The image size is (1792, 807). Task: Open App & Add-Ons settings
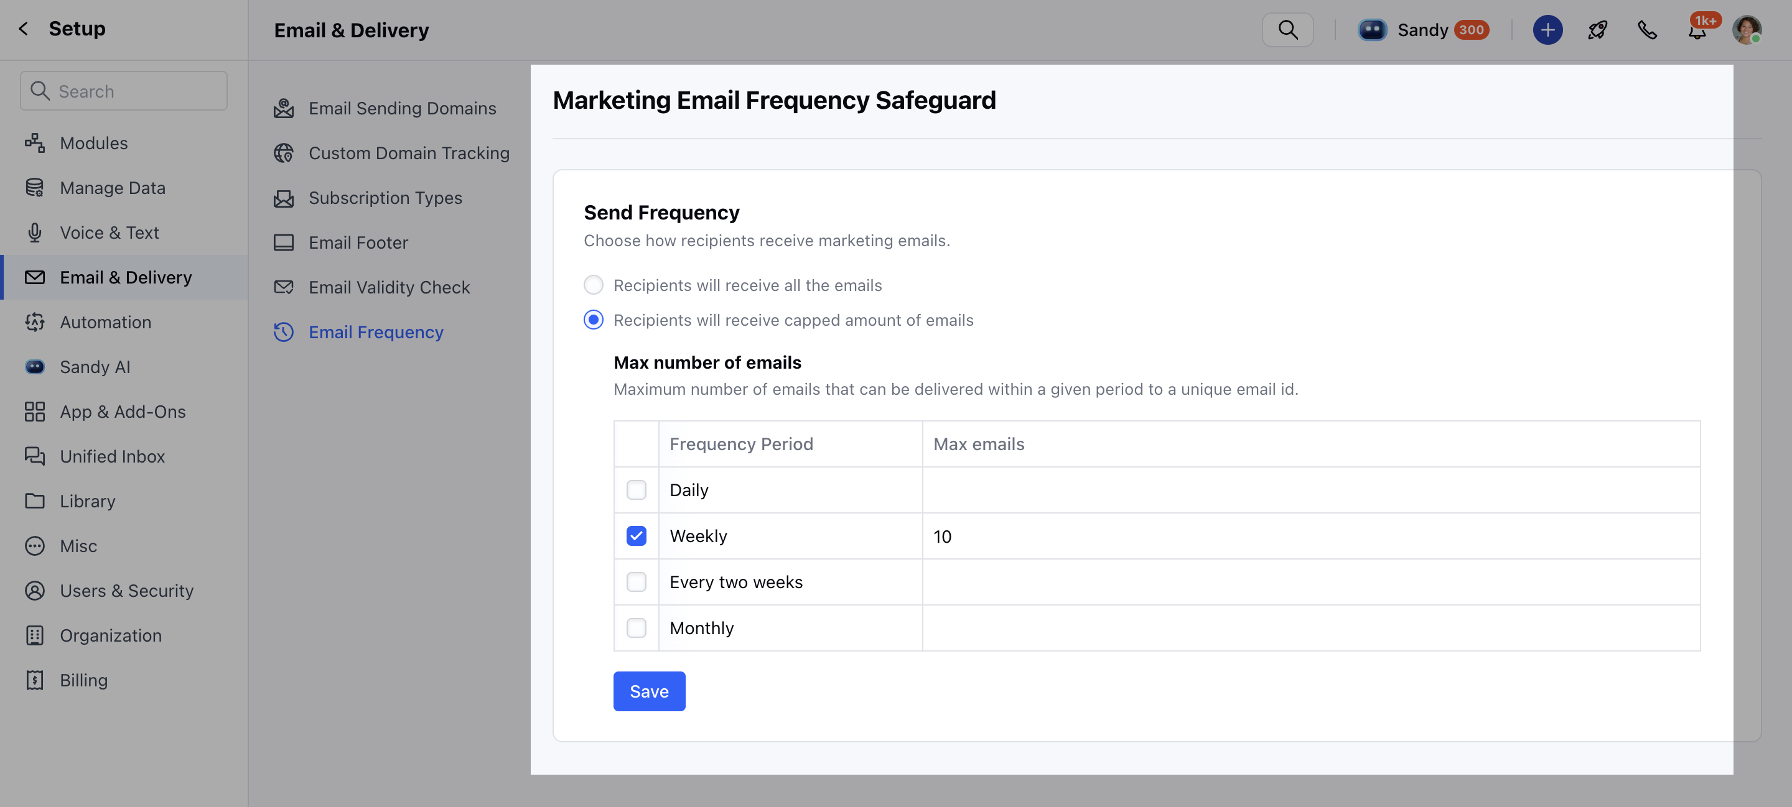click(x=123, y=412)
